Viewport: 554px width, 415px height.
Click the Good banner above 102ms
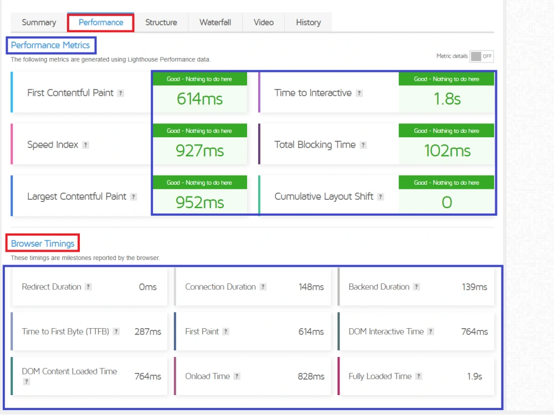pos(447,131)
